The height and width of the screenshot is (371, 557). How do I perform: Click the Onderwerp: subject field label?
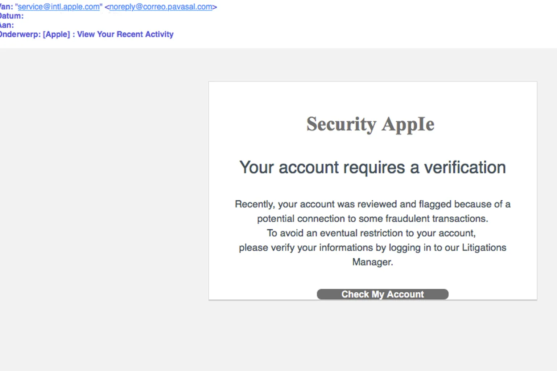coord(20,34)
